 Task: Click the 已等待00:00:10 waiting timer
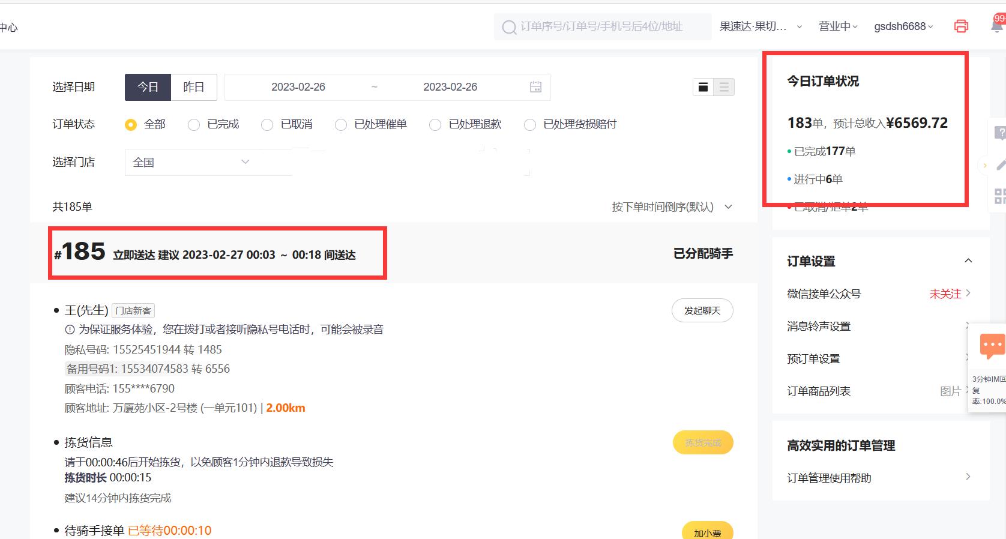click(x=170, y=531)
